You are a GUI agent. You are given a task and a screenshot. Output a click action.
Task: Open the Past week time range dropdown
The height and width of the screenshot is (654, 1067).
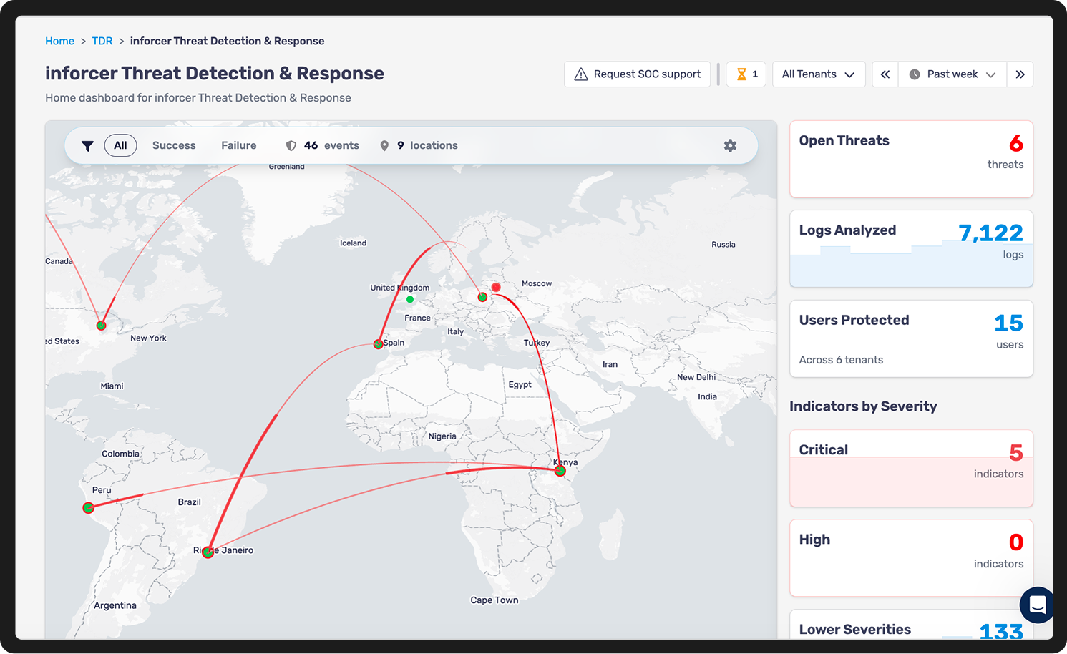point(952,74)
